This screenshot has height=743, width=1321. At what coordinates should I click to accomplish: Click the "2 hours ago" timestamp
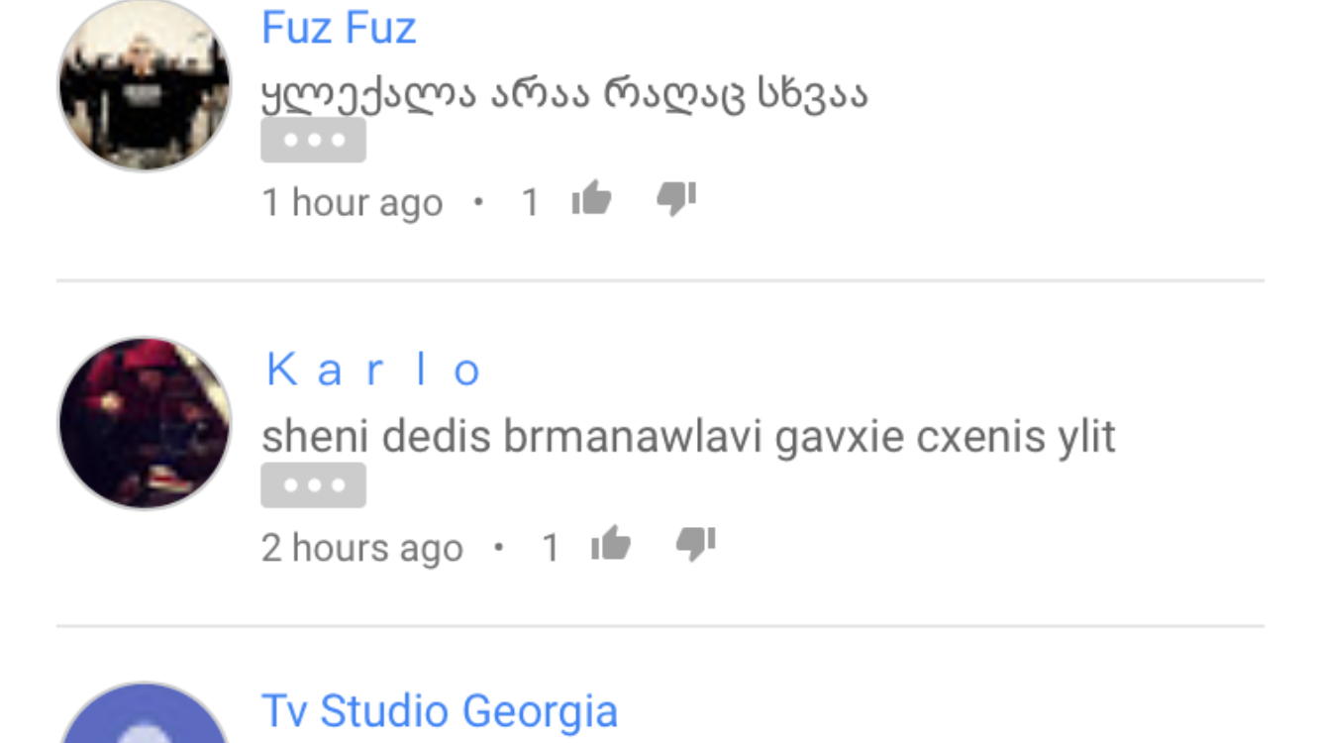click(x=362, y=548)
